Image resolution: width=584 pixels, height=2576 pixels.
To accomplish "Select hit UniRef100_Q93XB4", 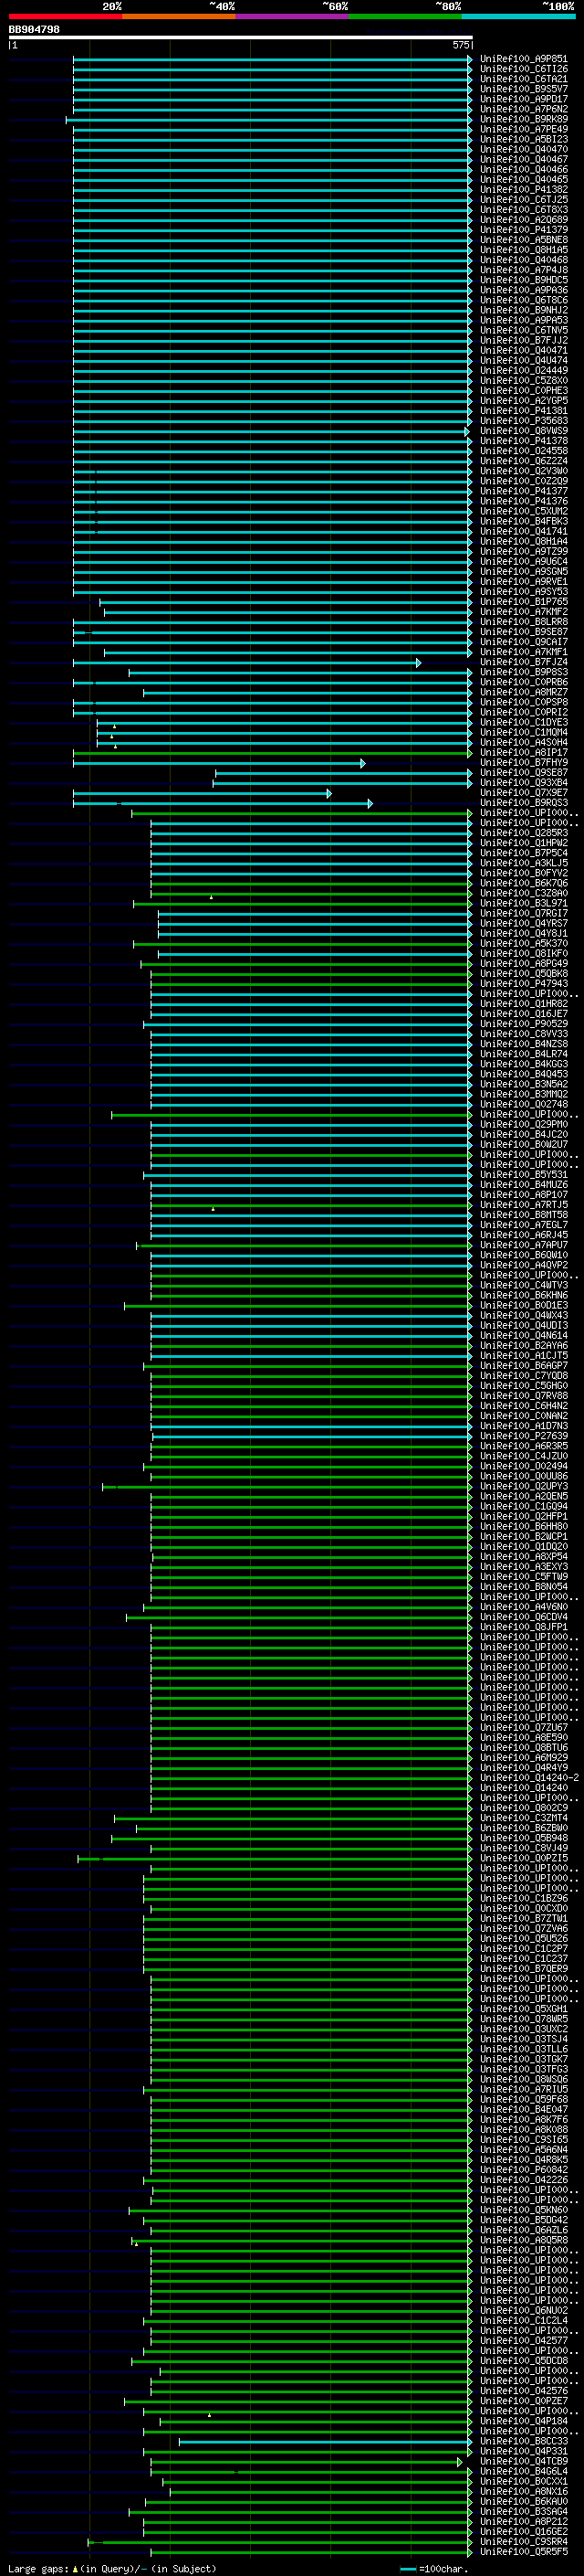I will point(523,783).
